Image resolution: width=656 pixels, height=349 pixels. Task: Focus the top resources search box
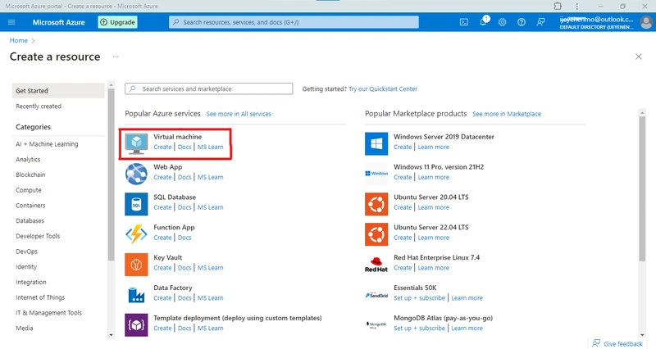(294, 22)
